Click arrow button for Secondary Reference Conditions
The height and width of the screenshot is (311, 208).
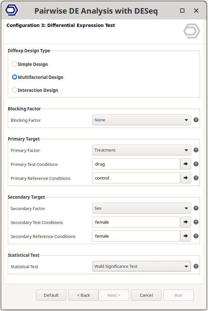tap(186, 236)
